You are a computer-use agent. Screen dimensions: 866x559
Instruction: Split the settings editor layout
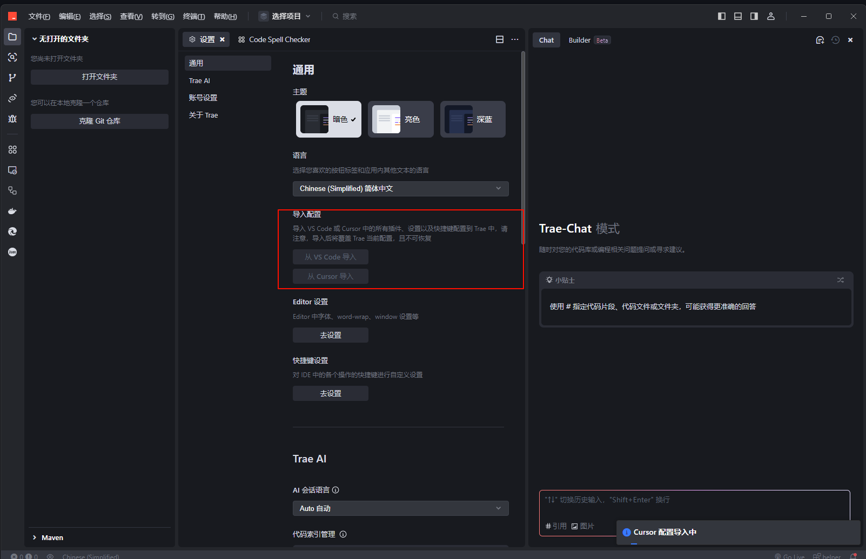(500, 39)
